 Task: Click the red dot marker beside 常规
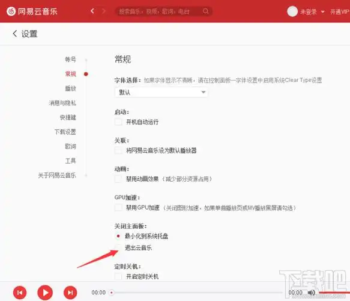(86, 74)
